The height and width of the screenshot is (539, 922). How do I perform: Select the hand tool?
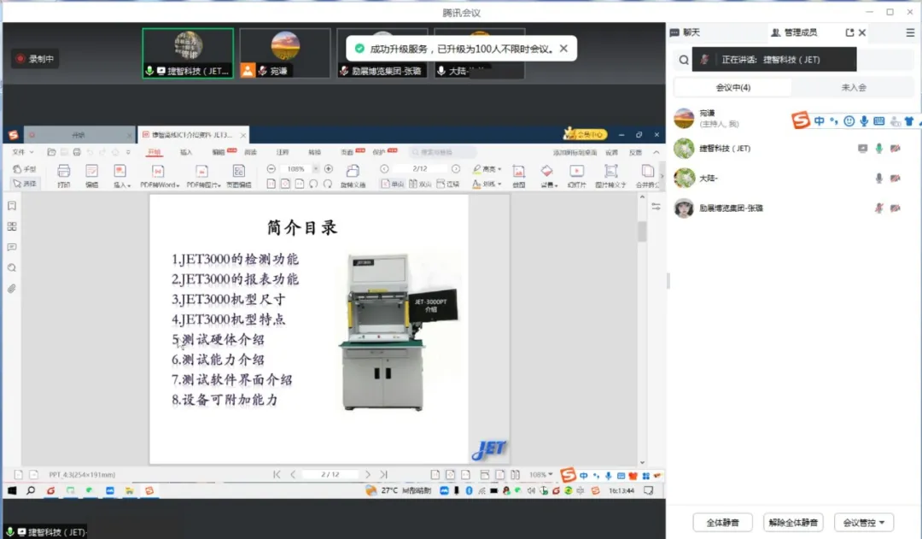pos(25,169)
